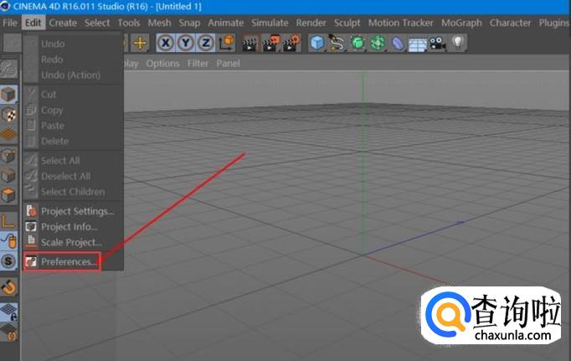The height and width of the screenshot is (361, 571).
Task: Select Polygons mode icon
Action: coord(8,195)
